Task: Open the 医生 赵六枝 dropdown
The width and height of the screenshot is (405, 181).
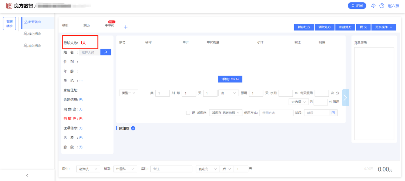Action: coord(88,169)
